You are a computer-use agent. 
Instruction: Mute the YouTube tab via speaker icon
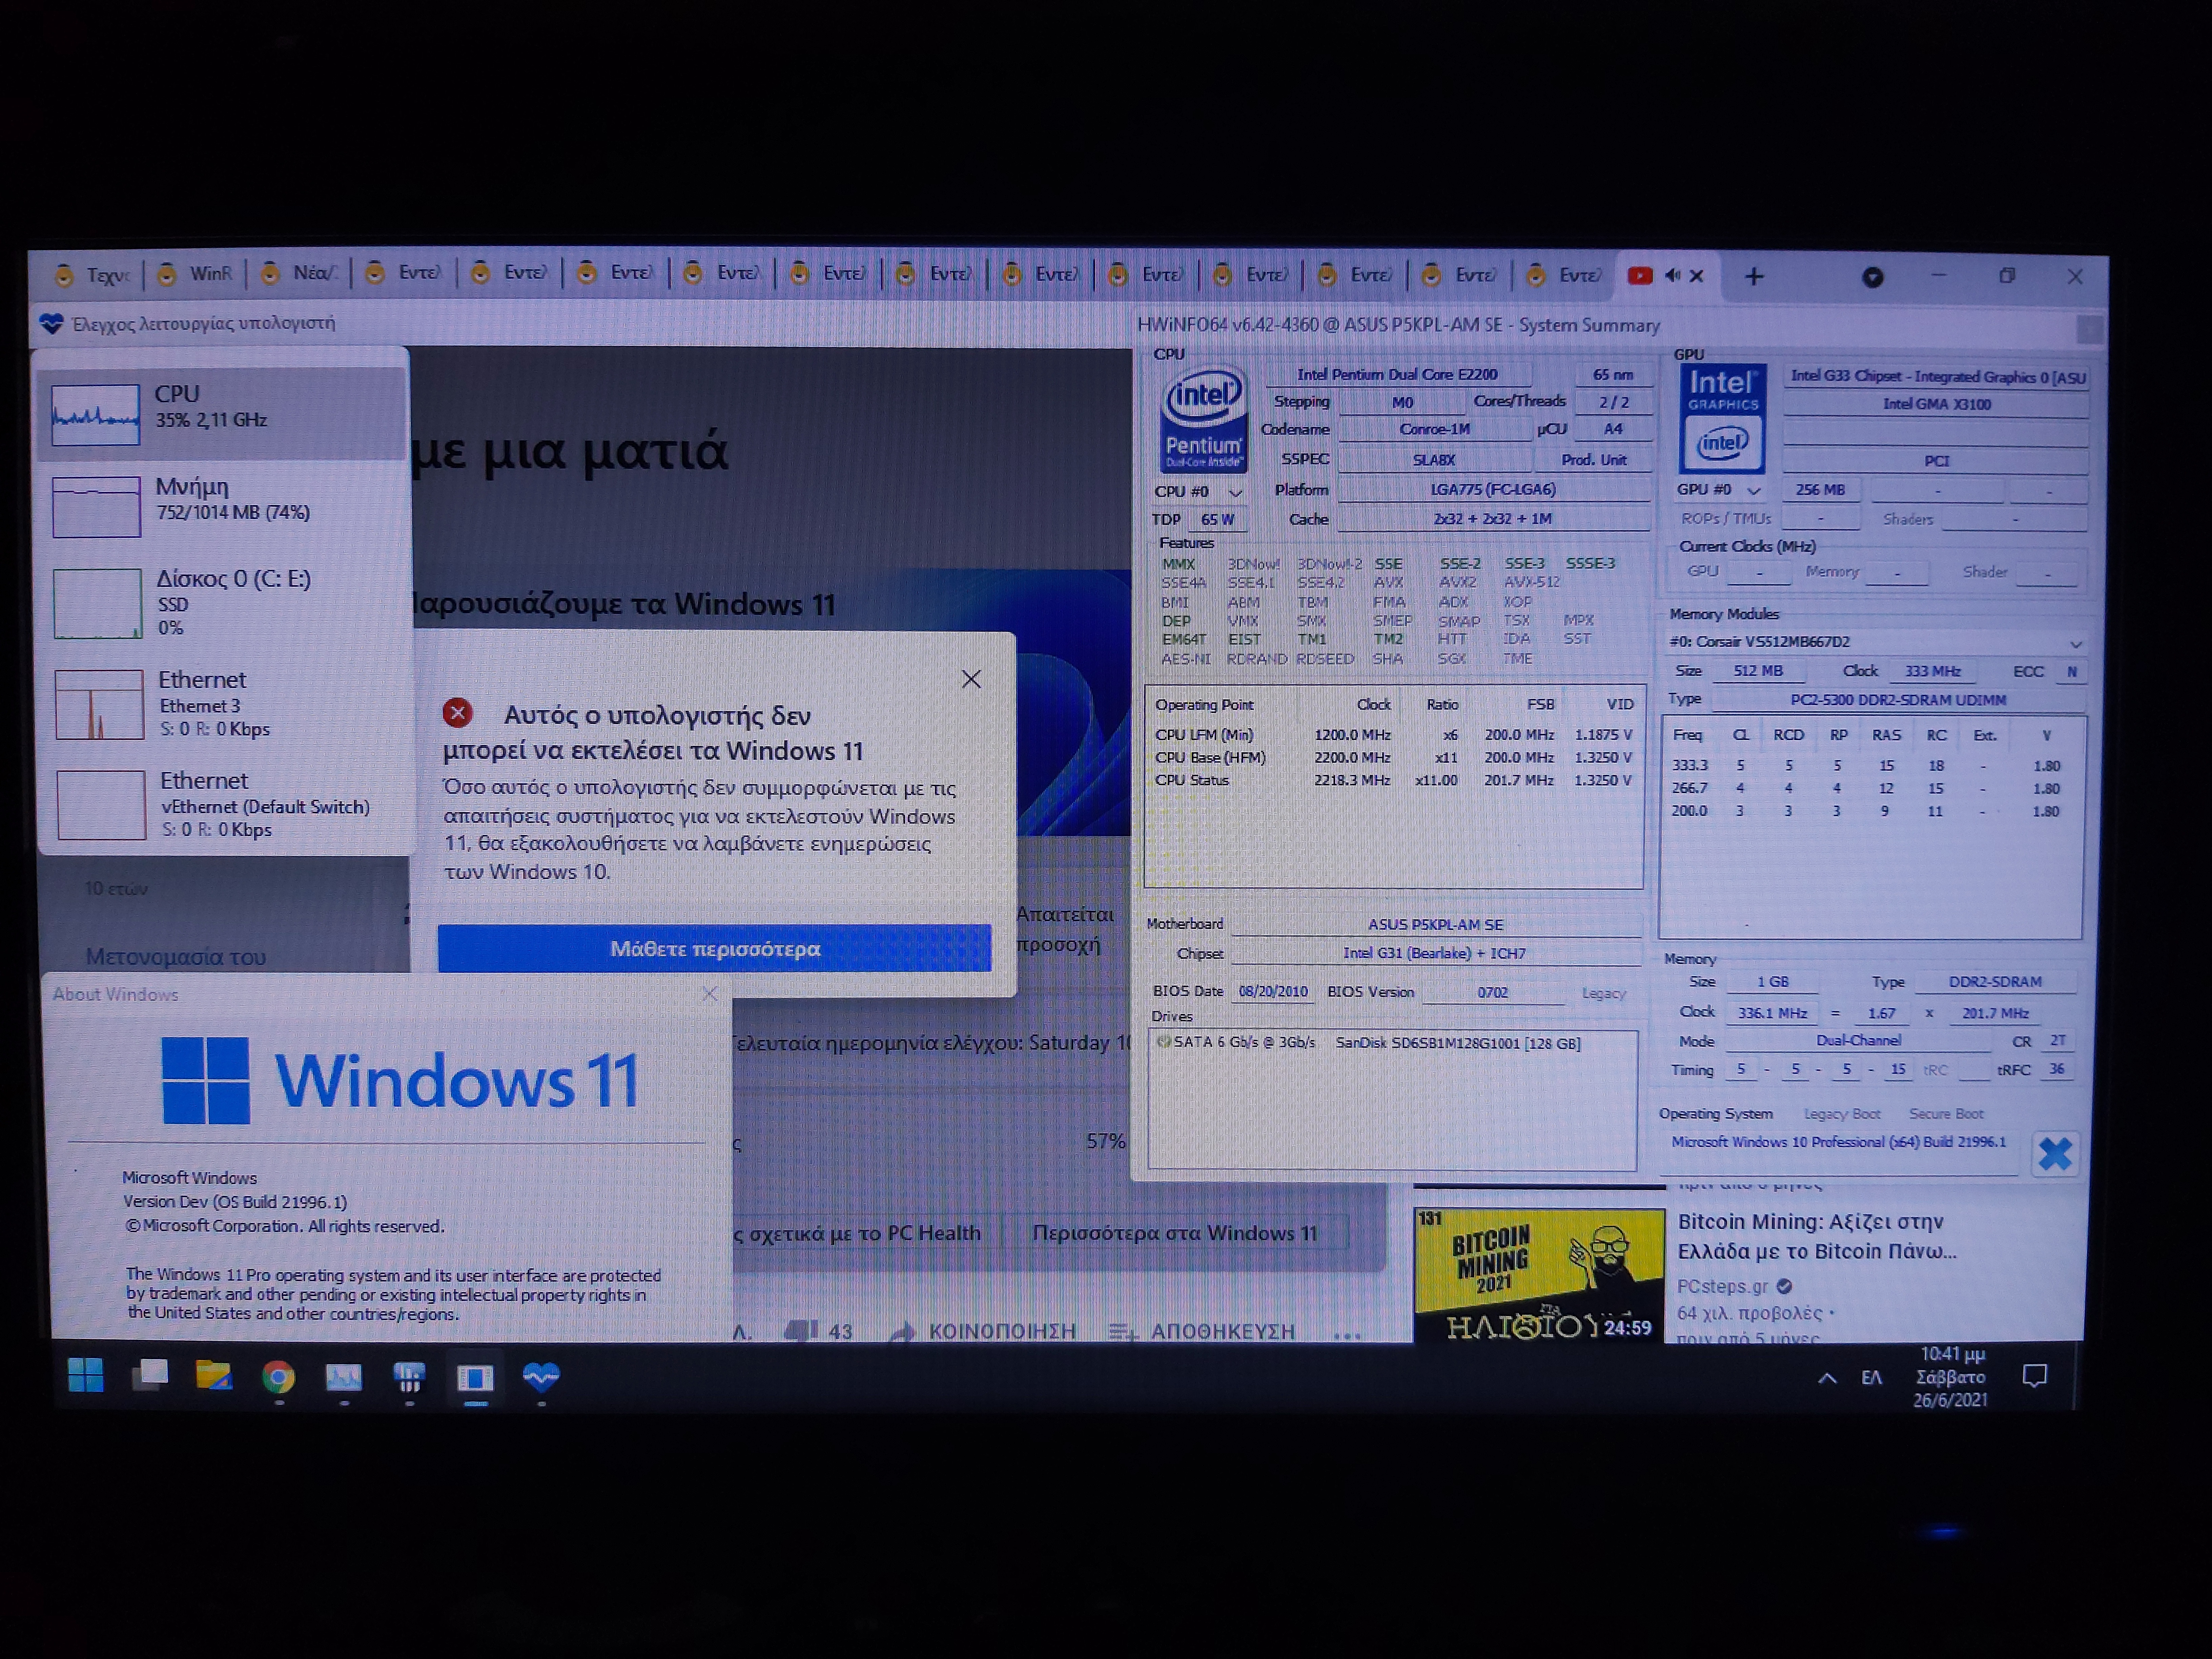[1672, 275]
